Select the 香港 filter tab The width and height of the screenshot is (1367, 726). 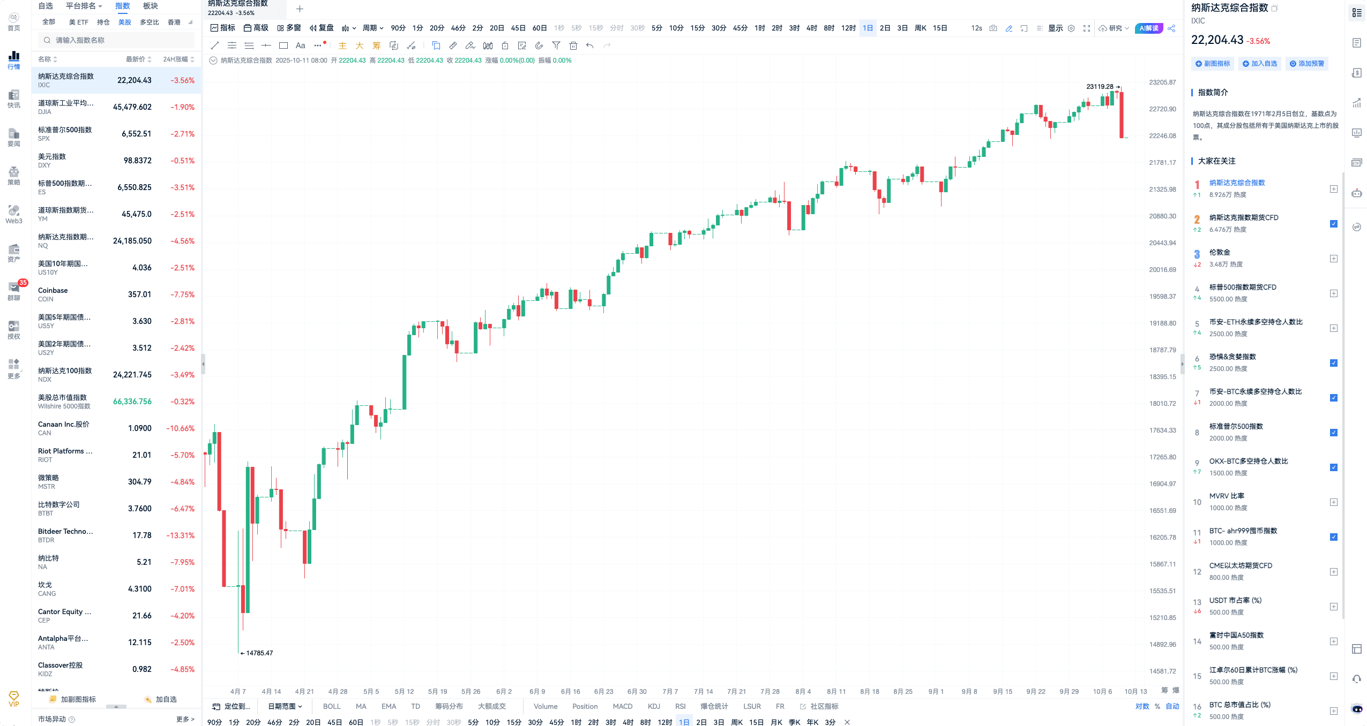point(174,22)
